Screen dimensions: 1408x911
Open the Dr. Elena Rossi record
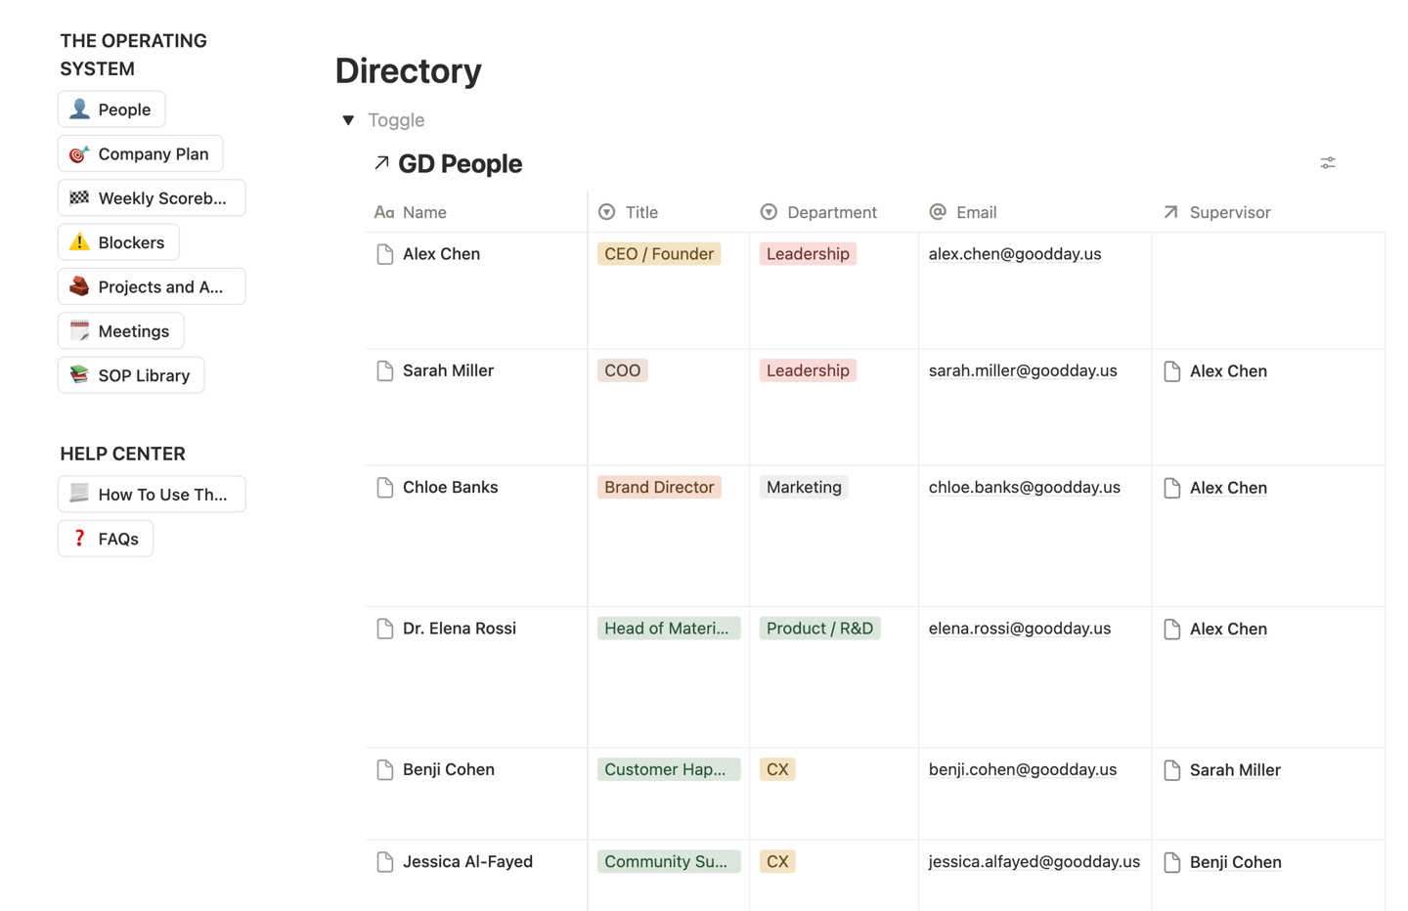[x=459, y=629]
